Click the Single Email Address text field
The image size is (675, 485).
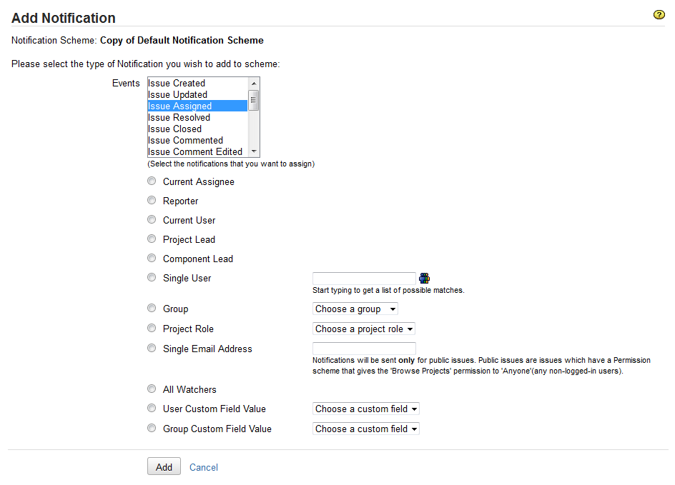tap(364, 349)
